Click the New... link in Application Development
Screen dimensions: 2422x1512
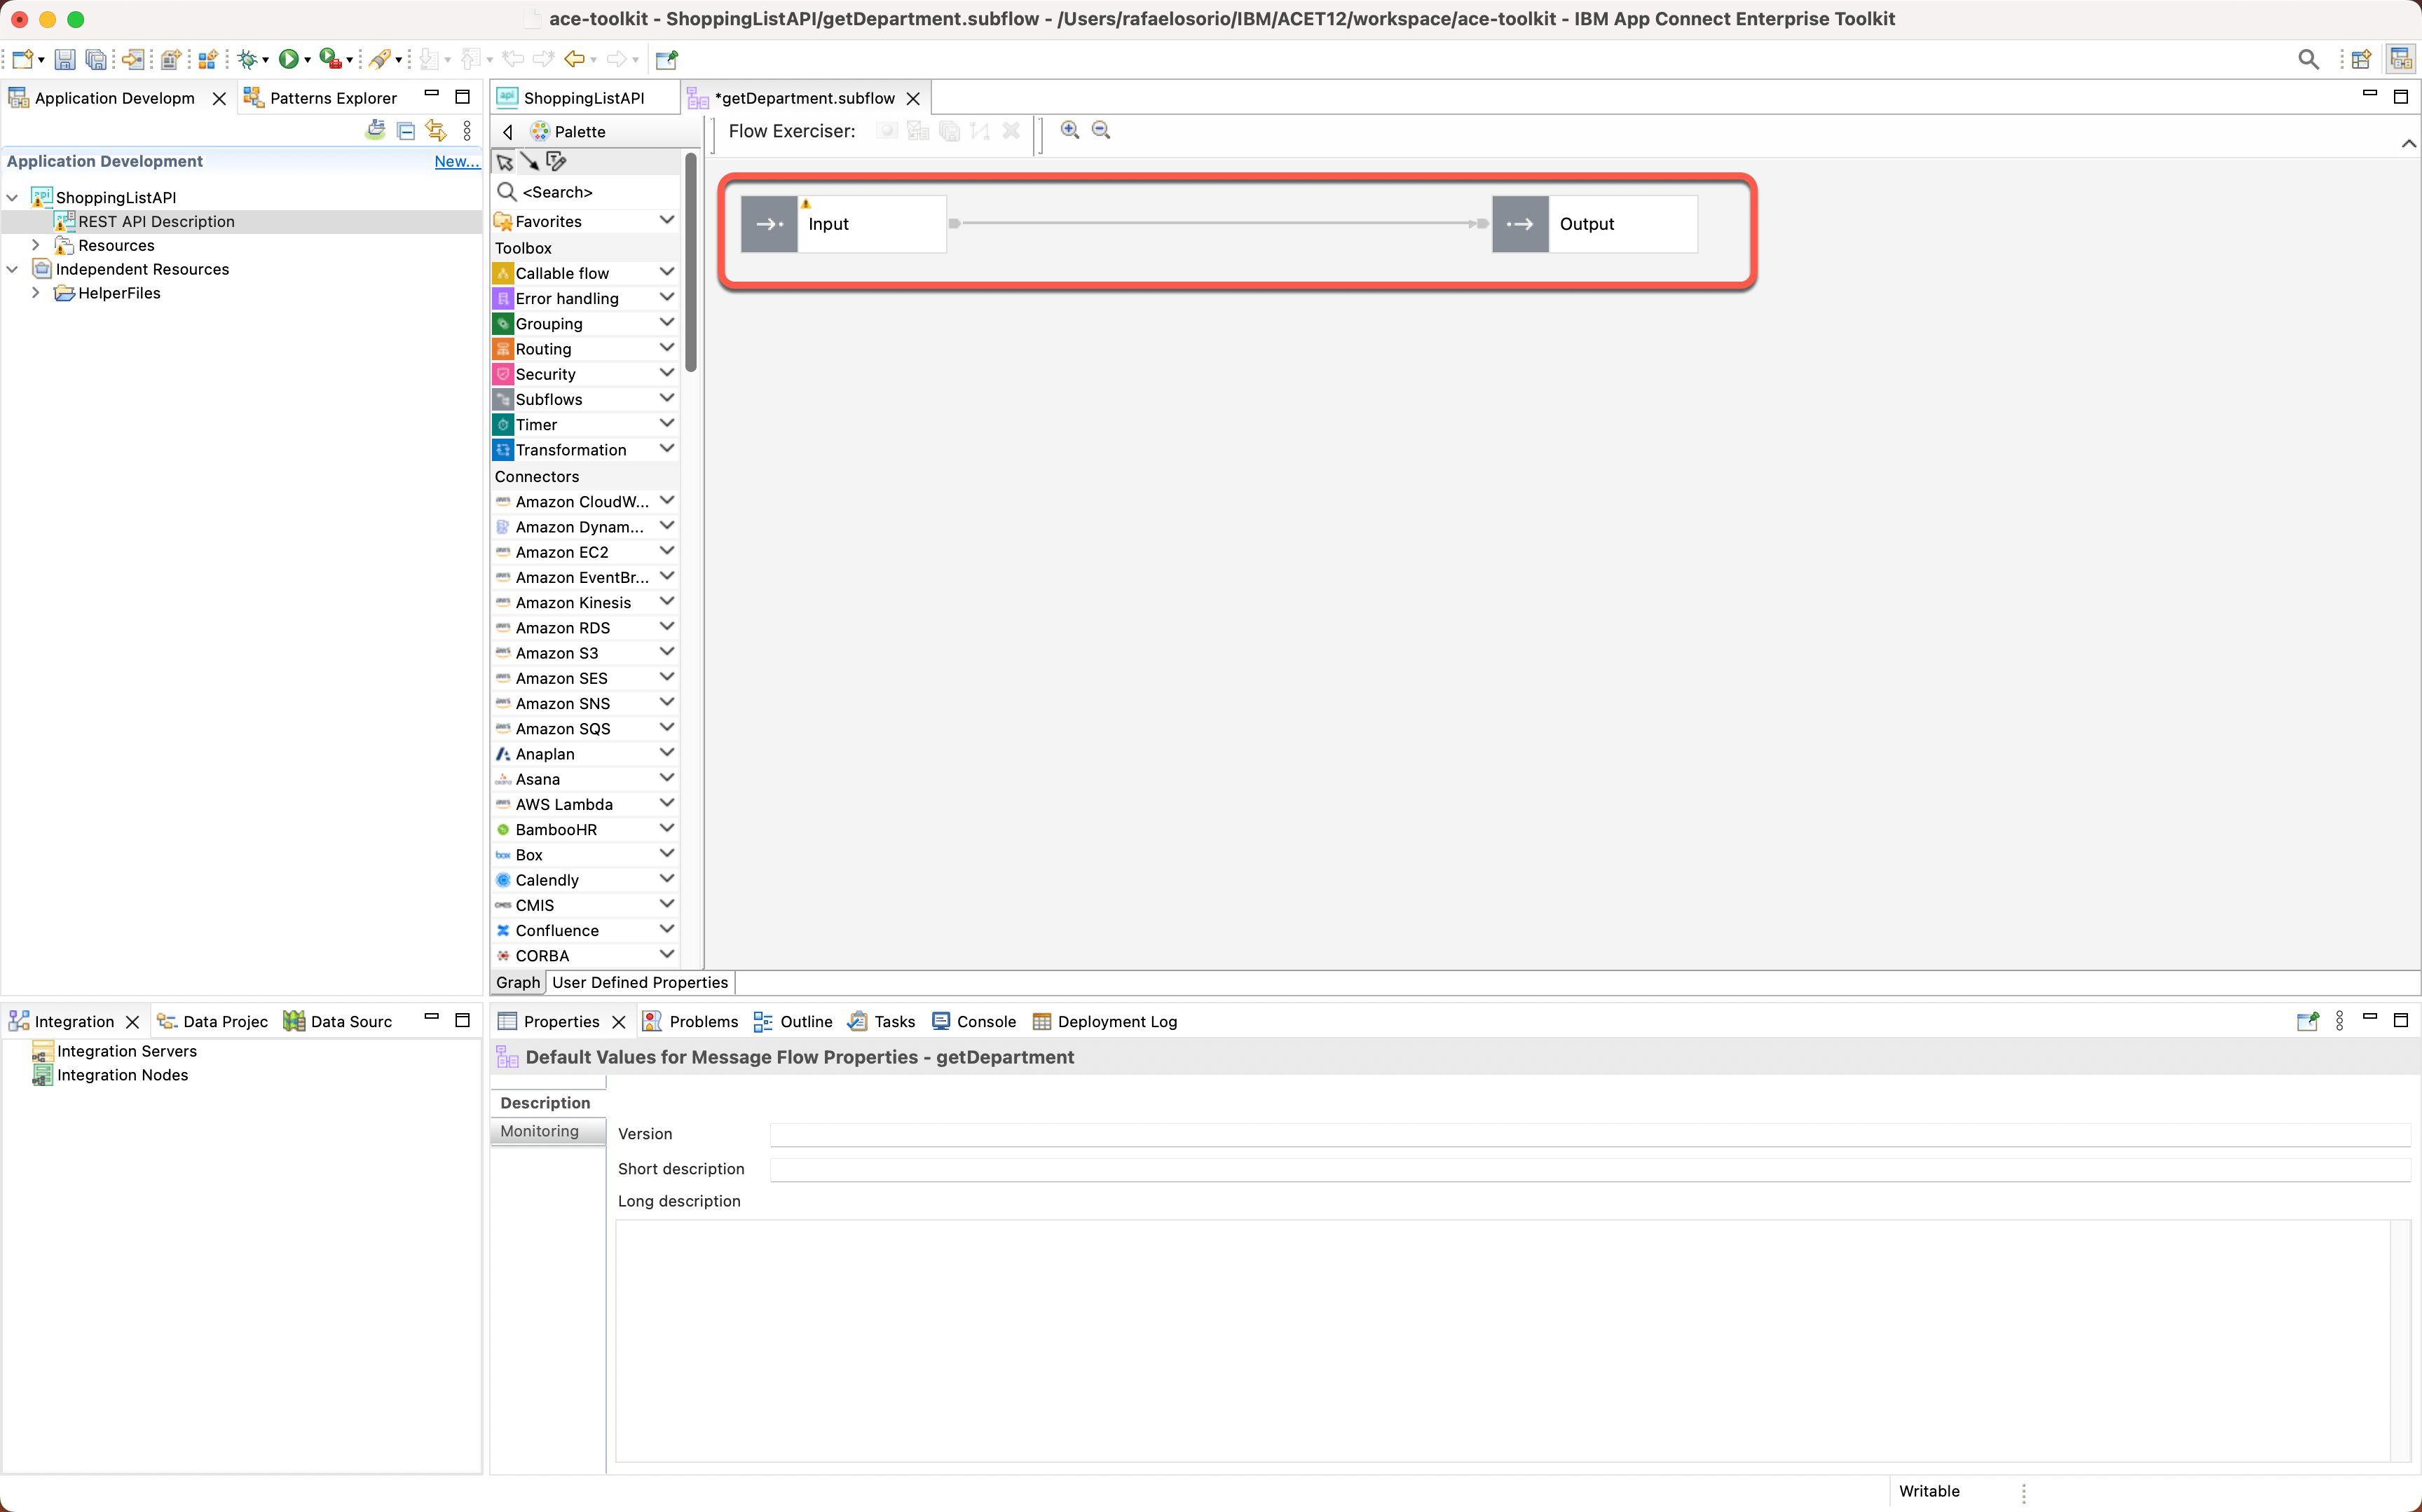(x=456, y=161)
